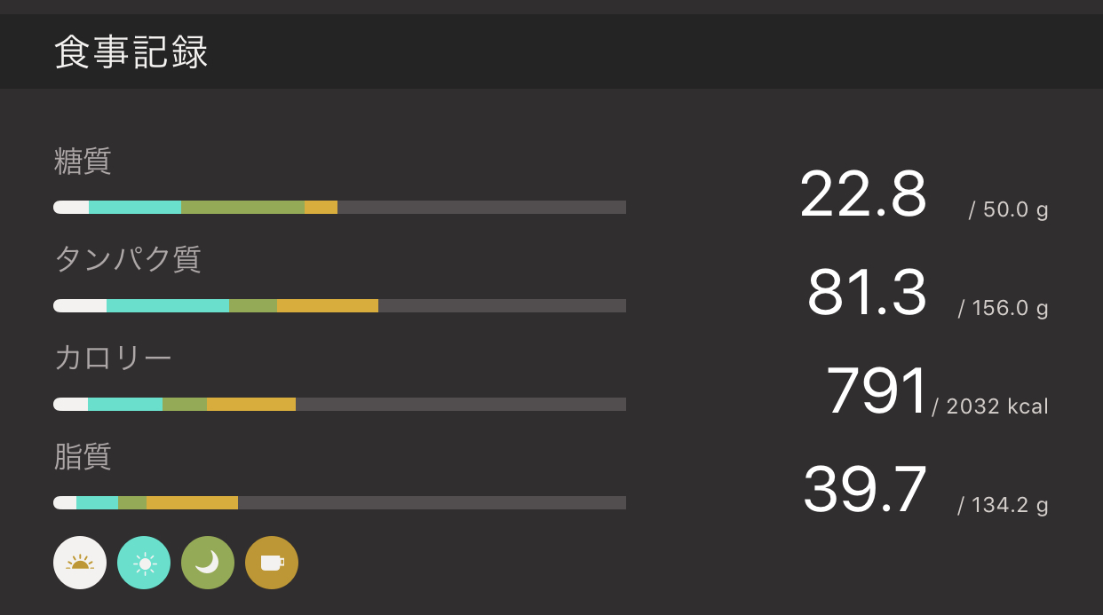Select the タンパク質 label

click(128, 259)
